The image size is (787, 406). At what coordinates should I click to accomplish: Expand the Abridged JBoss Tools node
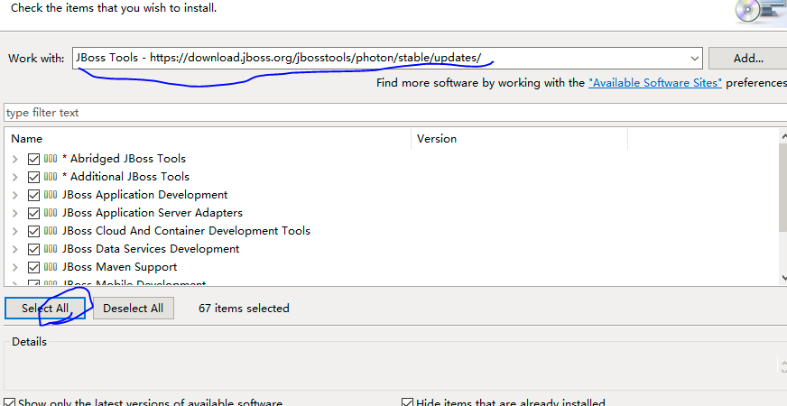coord(15,159)
